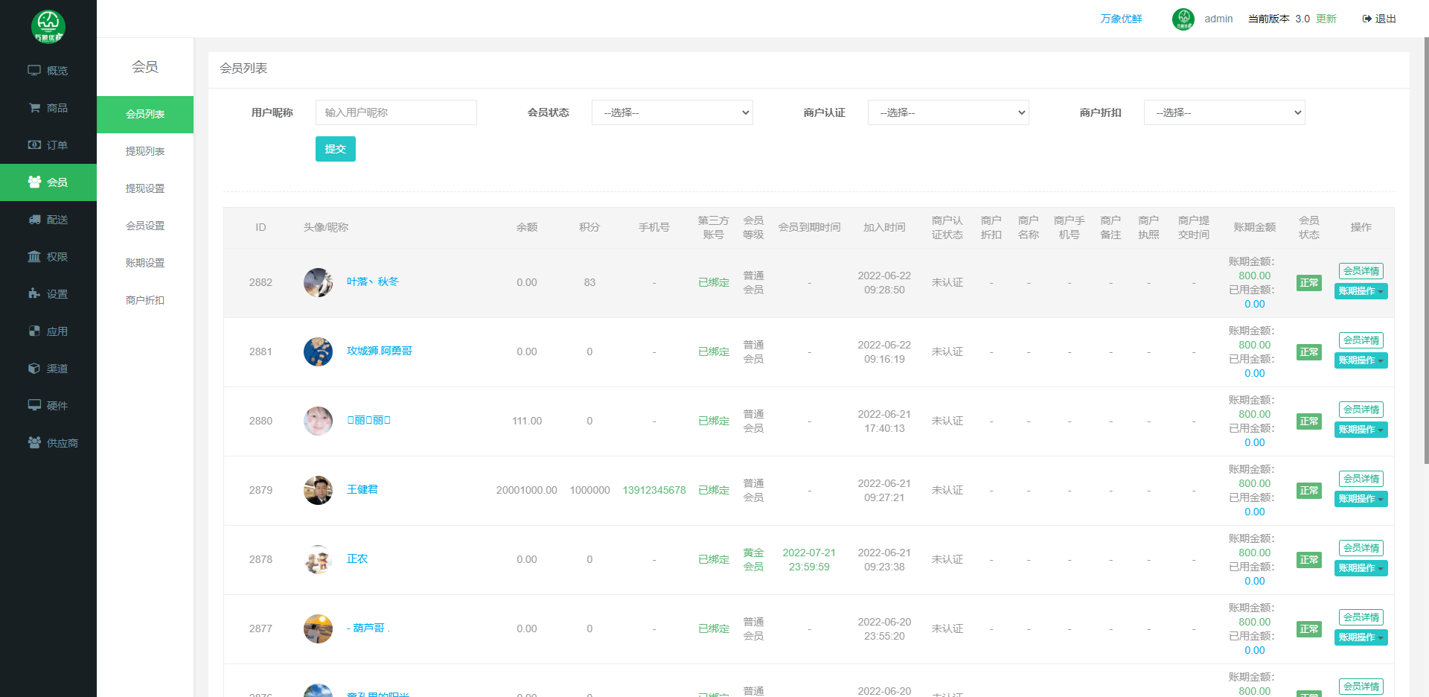Type in the user nickname input field
Image resolution: width=1429 pixels, height=697 pixels.
[396, 112]
